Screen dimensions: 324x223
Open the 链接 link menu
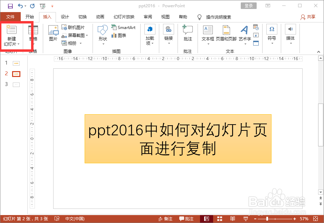[169, 34]
